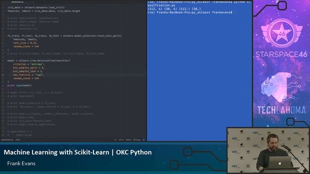Click the comment '# print model.n_classes_' line
Screen dimensions: 310x174
point(51,114)
